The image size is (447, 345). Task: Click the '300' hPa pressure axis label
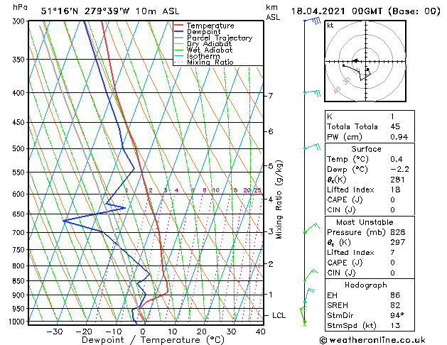[x=20, y=21]
